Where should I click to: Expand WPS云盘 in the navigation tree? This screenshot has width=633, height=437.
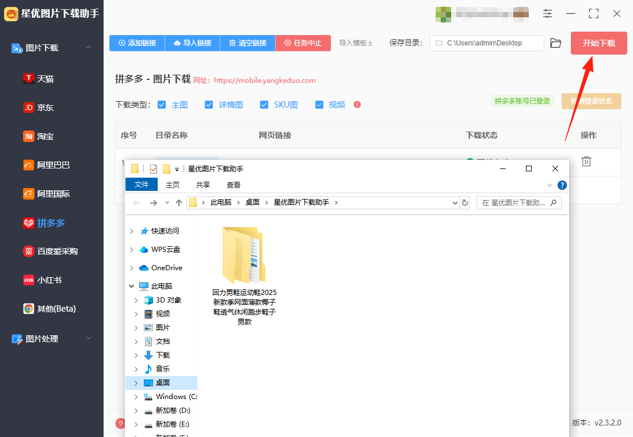pyautogui.click(x=132, y=250)
